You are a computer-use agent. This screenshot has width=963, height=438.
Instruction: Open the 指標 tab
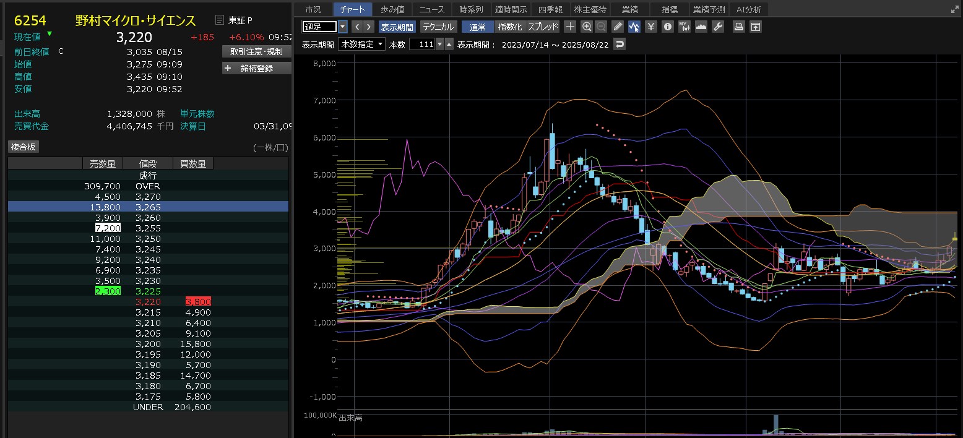click(x=670, y=9)
